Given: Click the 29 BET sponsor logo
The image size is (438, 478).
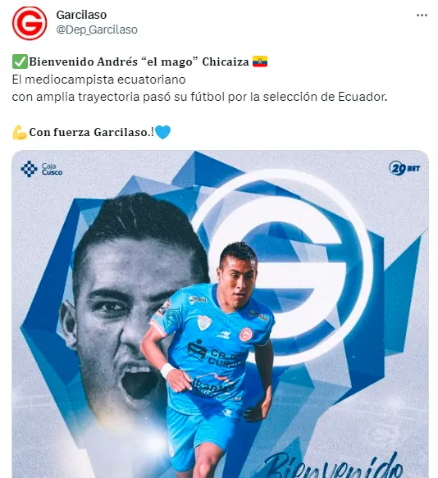Looking at the screenshot, I should tap(404, 168).
